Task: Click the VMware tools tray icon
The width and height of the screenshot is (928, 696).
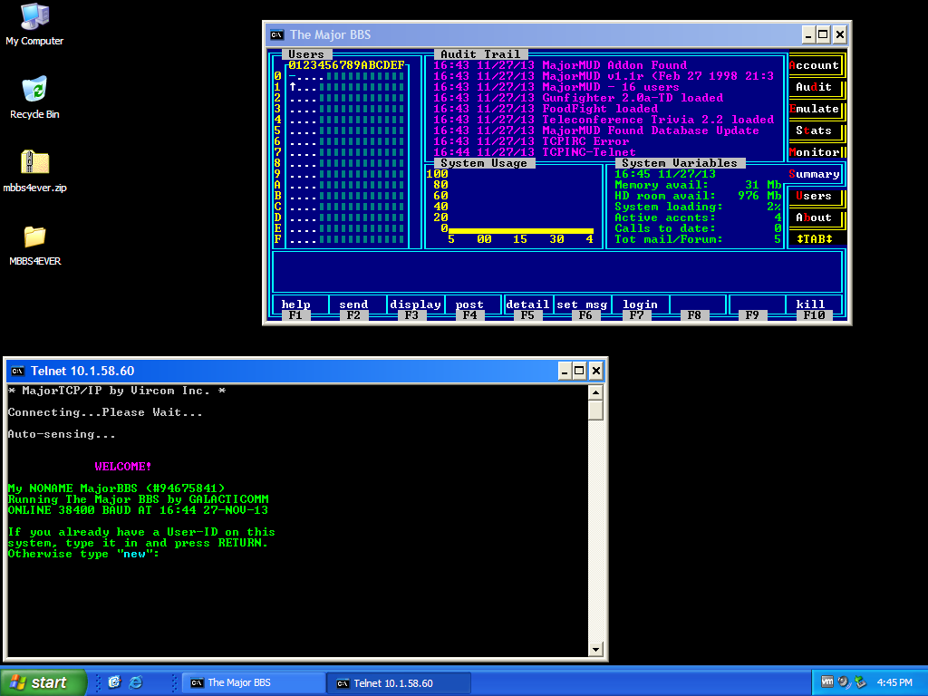Action: 827,682
